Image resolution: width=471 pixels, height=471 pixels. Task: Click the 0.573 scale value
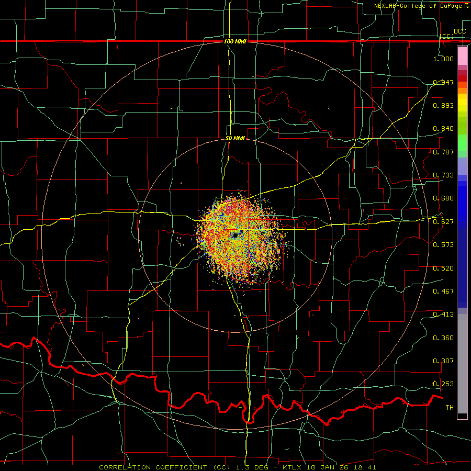point(443,245)
